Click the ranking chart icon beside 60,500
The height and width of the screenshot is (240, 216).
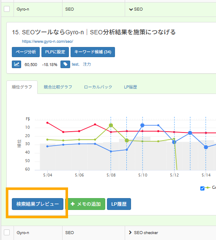(16, 64)
